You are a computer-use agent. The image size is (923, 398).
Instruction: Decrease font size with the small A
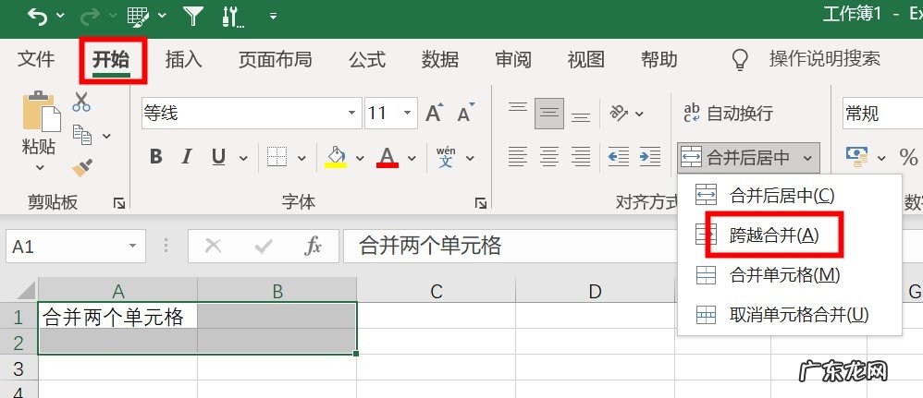[465, 113]
